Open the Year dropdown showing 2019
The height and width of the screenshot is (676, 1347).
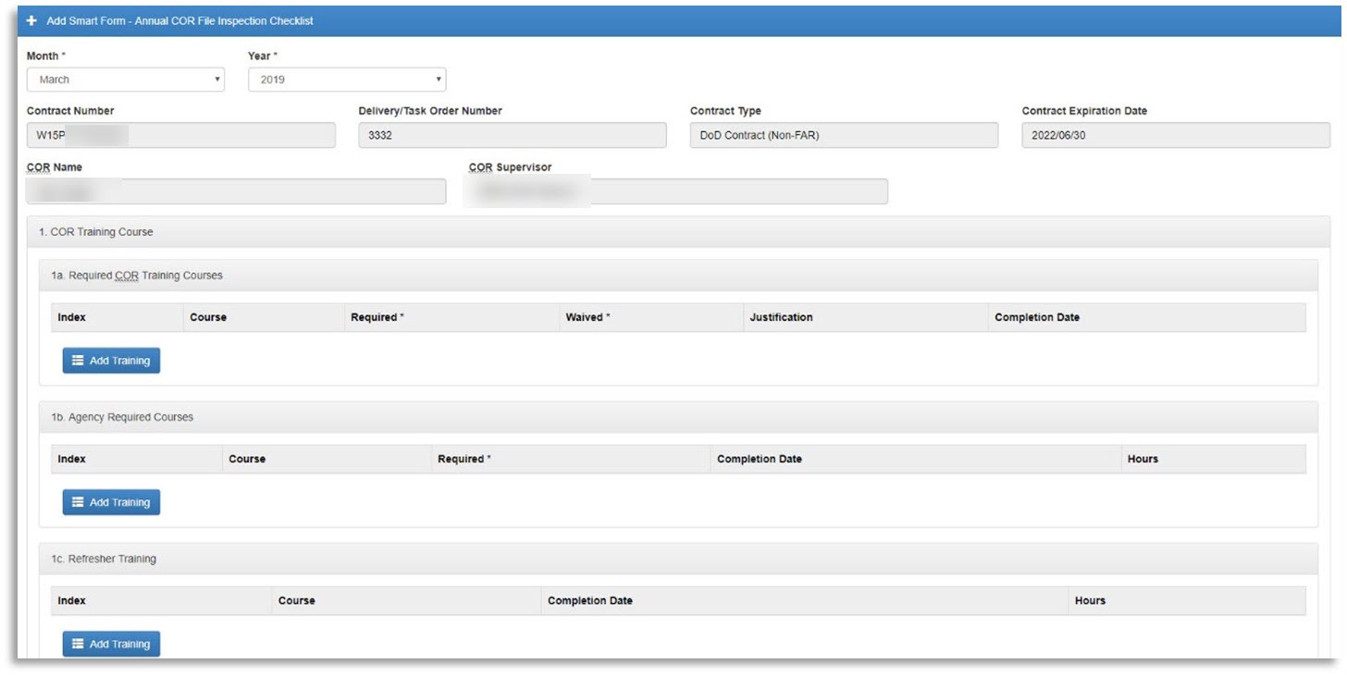pos(347,80)
